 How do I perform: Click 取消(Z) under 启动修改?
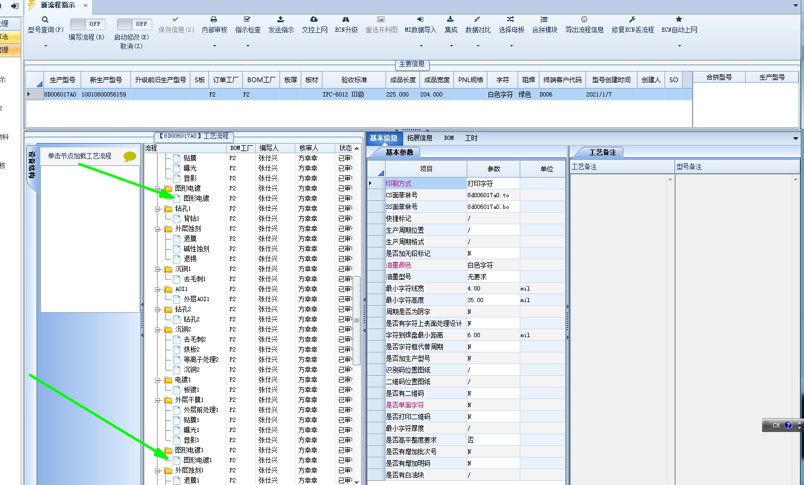point(132,46)
